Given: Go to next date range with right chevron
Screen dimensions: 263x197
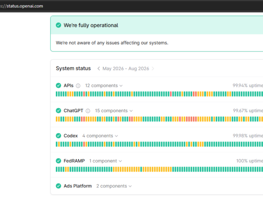Looking at the screenshot, I should pos(153,69).
